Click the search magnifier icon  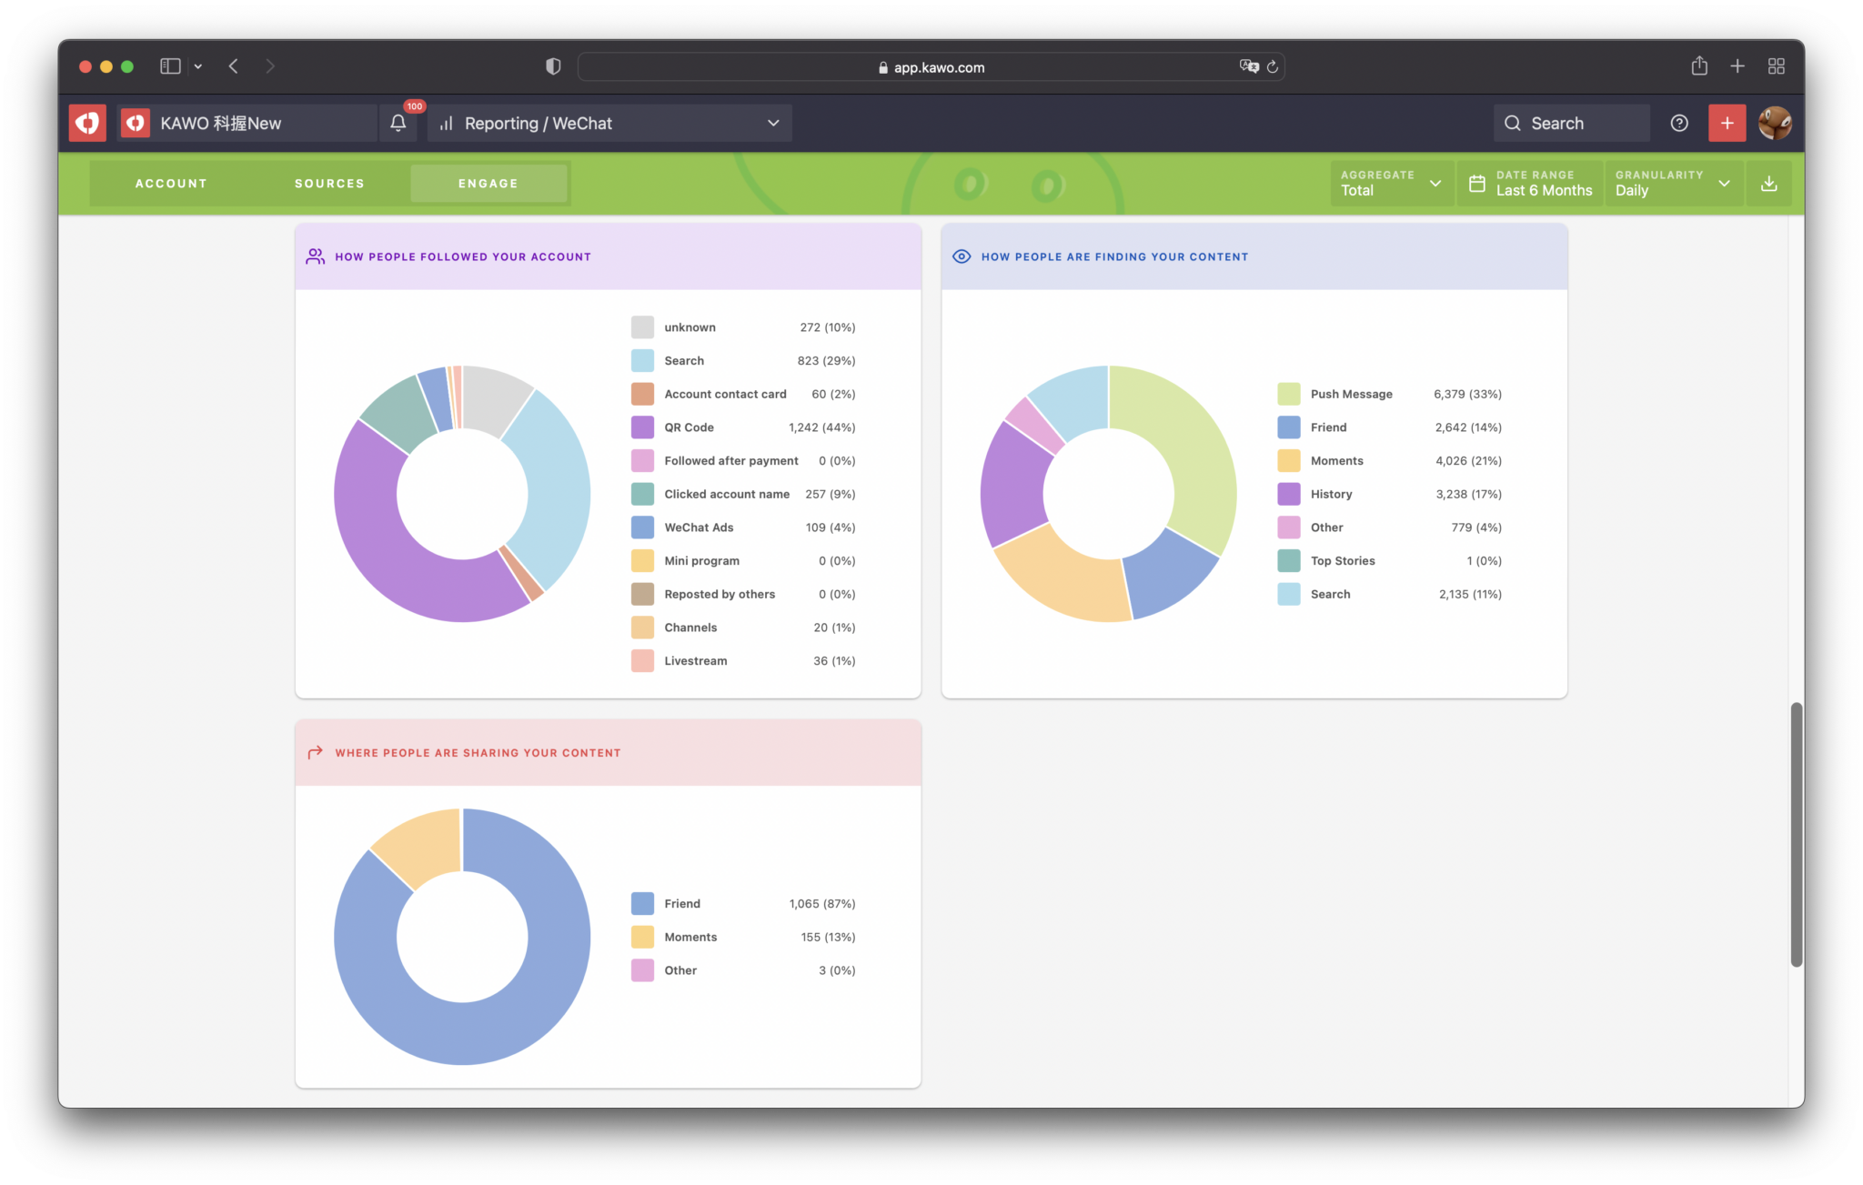click(x=1513, y=123)
